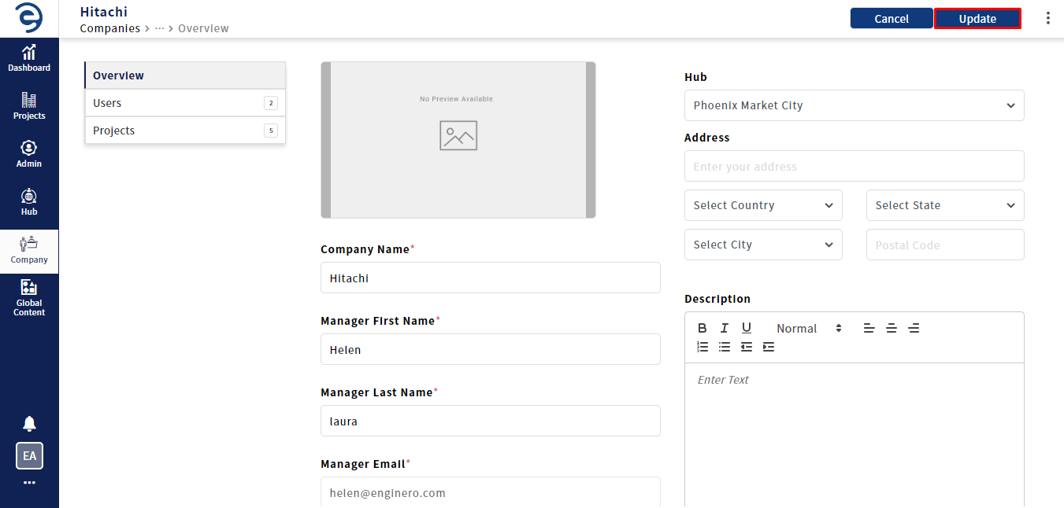Click the Postal Code field
The height and width of the screenshot is (508, 1064).
(x=945, y=245)
